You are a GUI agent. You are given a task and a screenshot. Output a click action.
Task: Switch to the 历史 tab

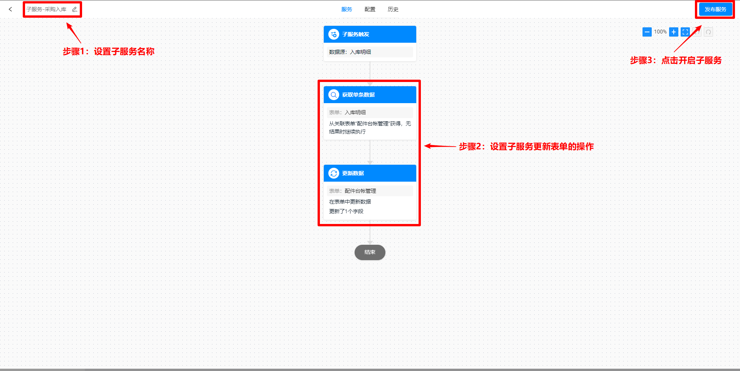coord(393,9)
